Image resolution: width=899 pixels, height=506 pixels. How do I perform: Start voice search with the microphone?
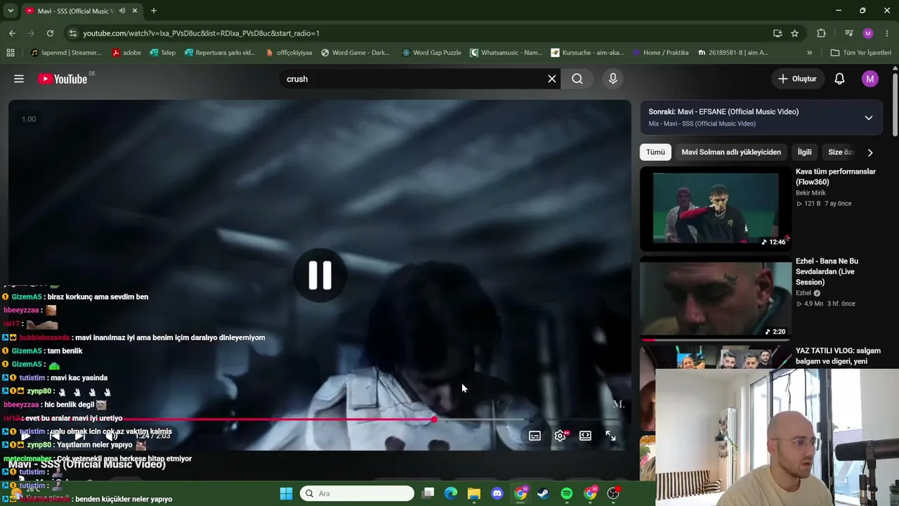point(613,79)
